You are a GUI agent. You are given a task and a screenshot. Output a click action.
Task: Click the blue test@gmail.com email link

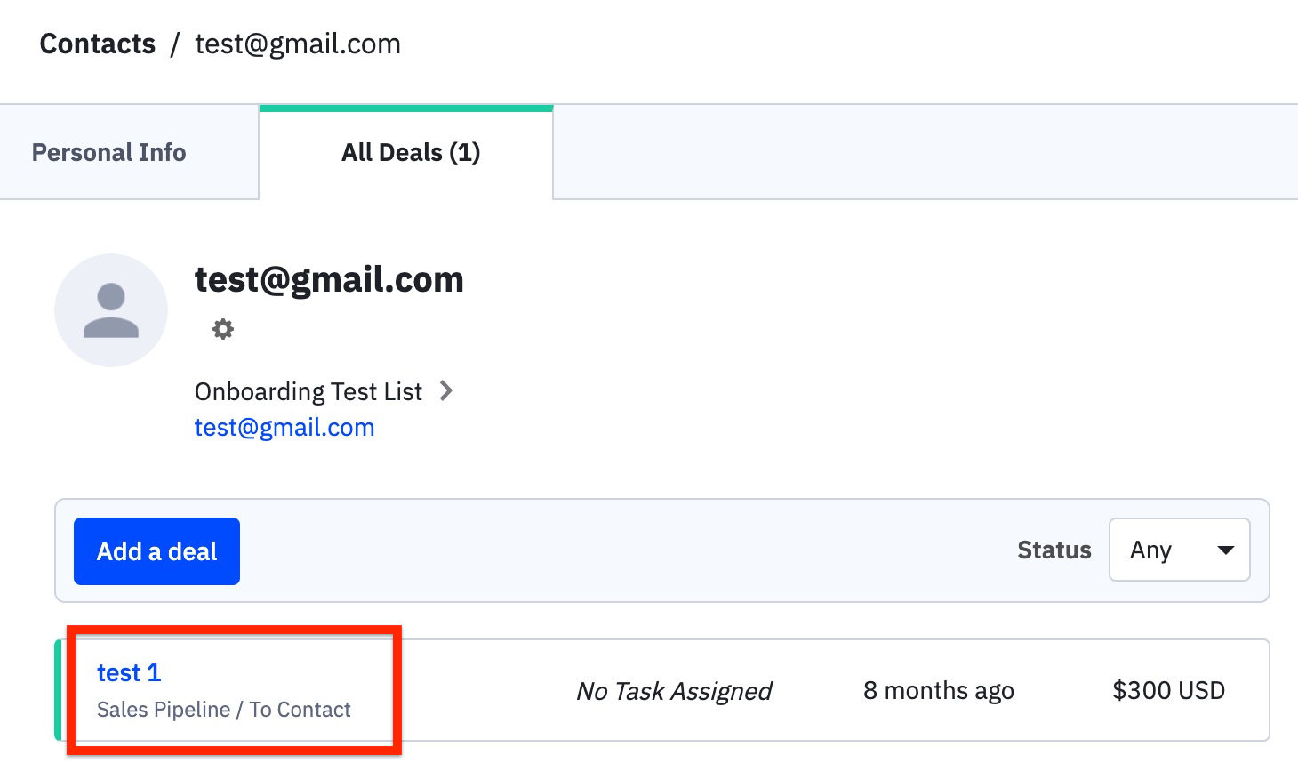tap(284, 427)
